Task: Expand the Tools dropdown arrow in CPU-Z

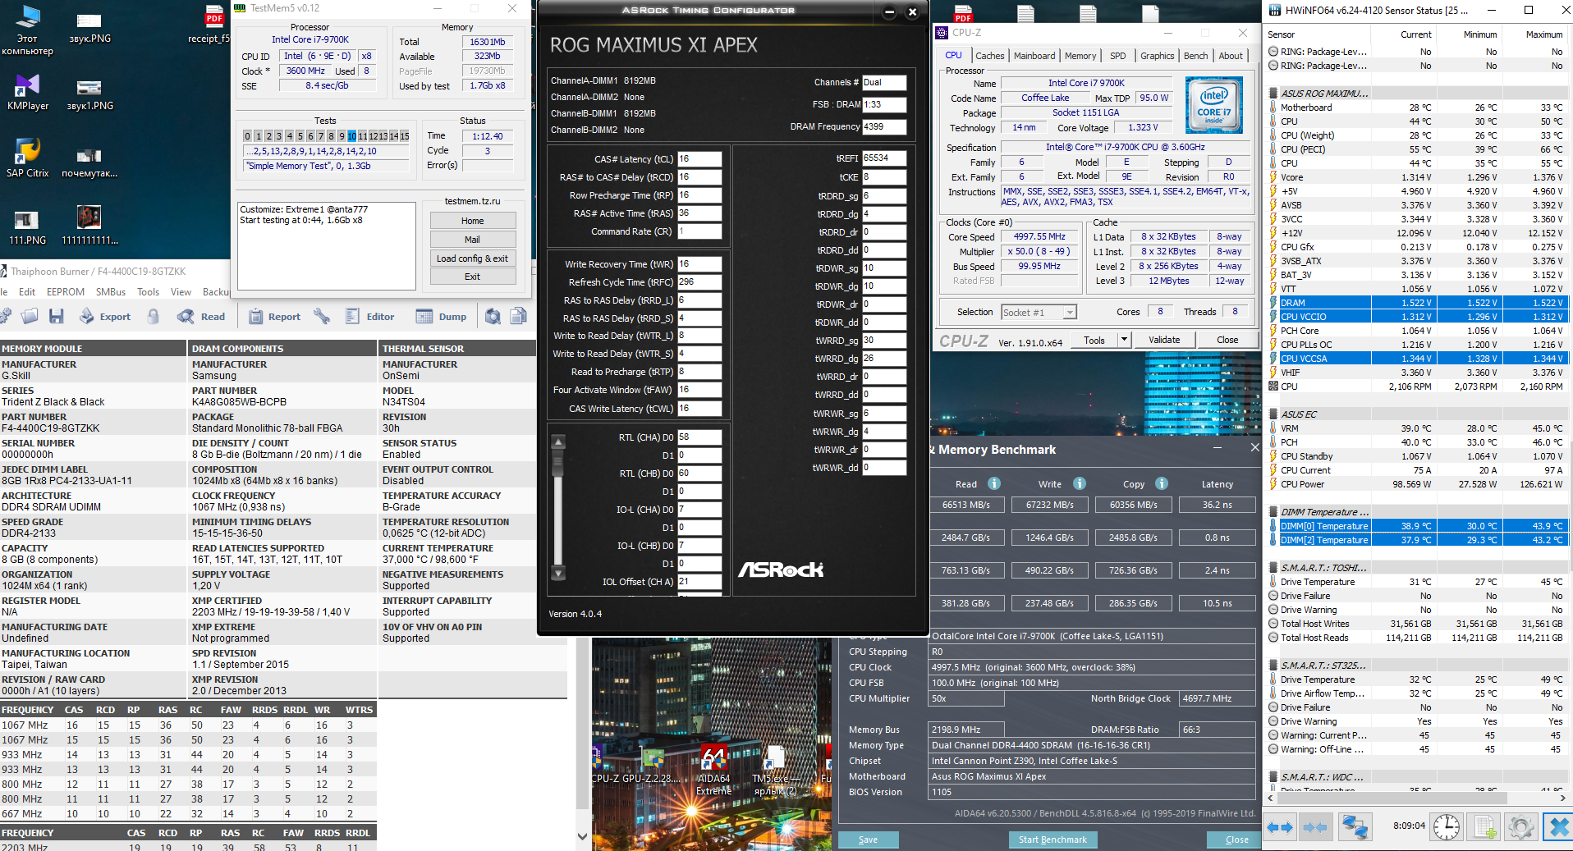Action: point(1124,340)
